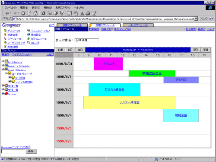The height and width of the screenshot is (162, 216).
Task: Click the 前日 navigation button
Action: pos(70,50)
